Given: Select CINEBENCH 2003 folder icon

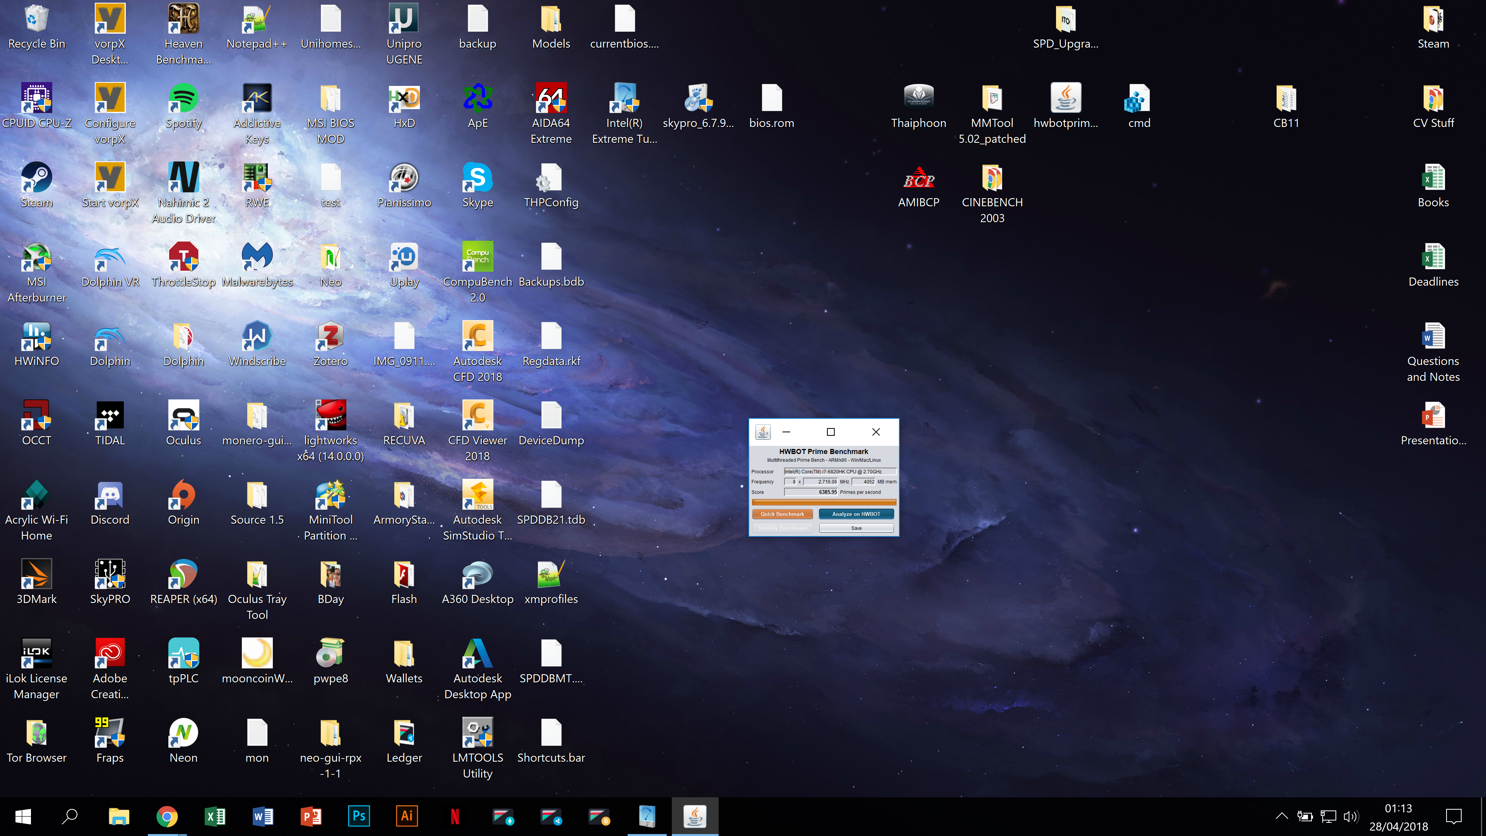Looking at the screenshot, I should pyautogui.click(x=991, y=193).
